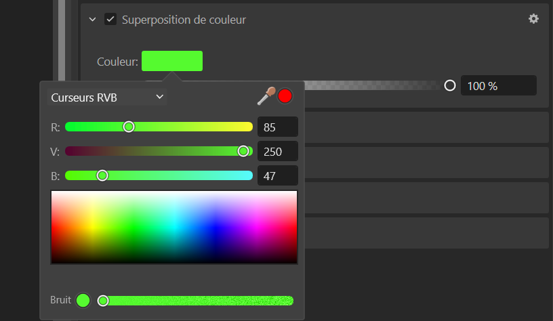Open the Curseurs RVB dropdown
553x321 pixels.
point(107,98)
